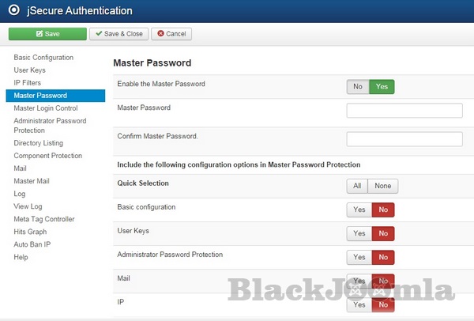Screen dimensions: 474x321
Task: Click the green Save button
Action: pyautogui.click(x=47, y=34)
